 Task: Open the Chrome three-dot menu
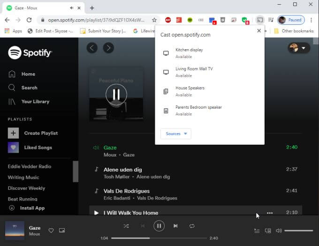coord(311,20)
